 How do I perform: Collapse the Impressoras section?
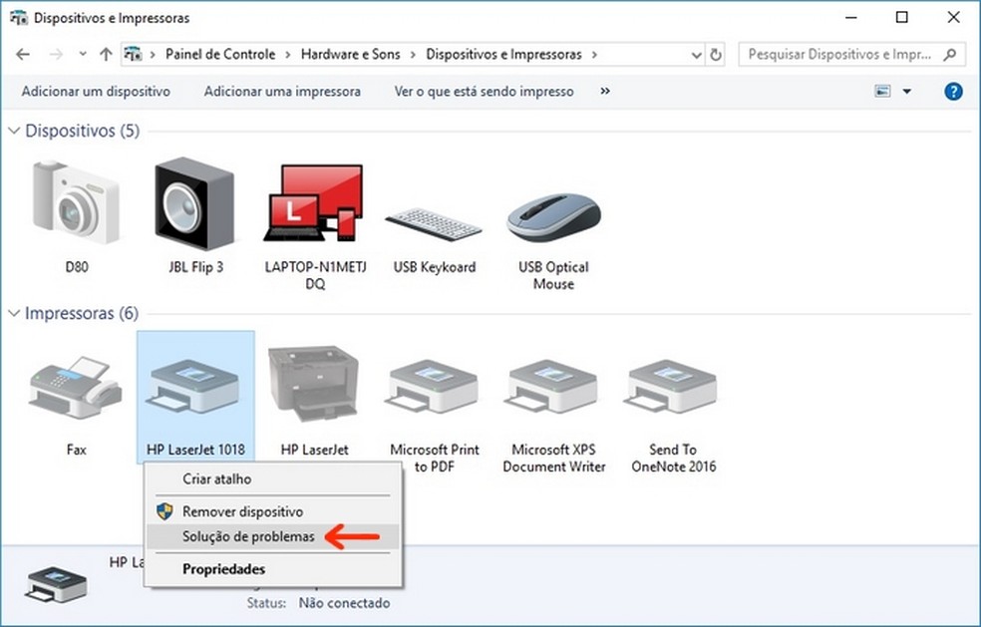point(14,313)
